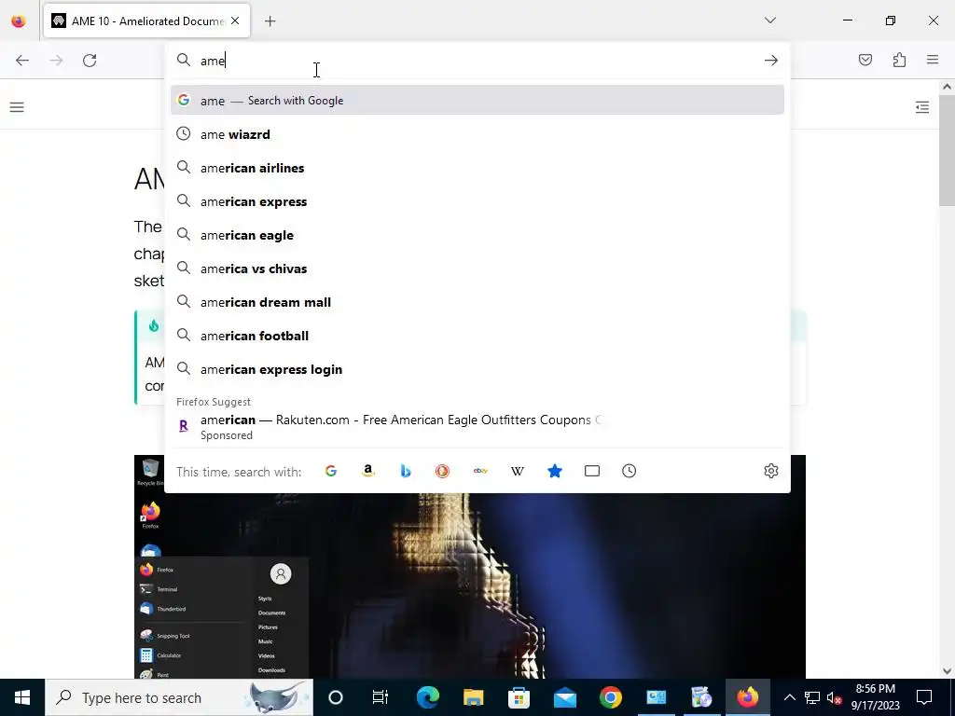Pick 'american eagle' suggestion
The height and width of the screenshot is (716, 955).
tap(477, 234)
